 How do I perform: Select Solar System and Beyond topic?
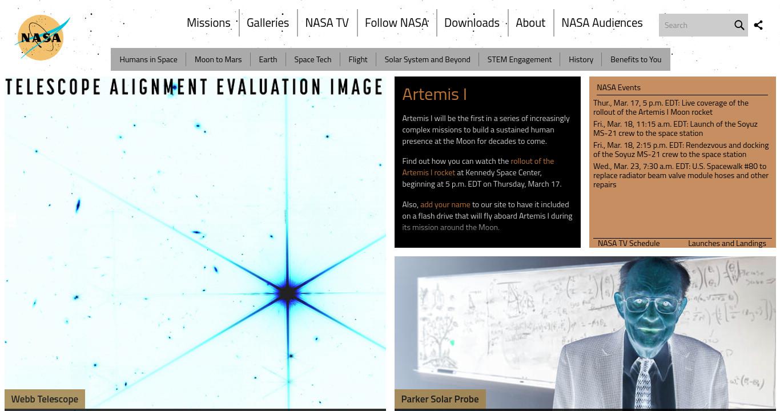coord(427,59)
